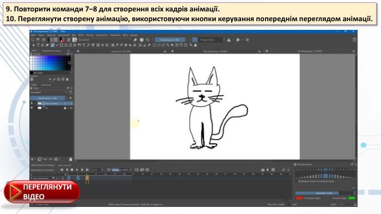This screenshot has height=214, width=381.
Task: Select the Rectangle shape tool
Action: tap(62, 45)
